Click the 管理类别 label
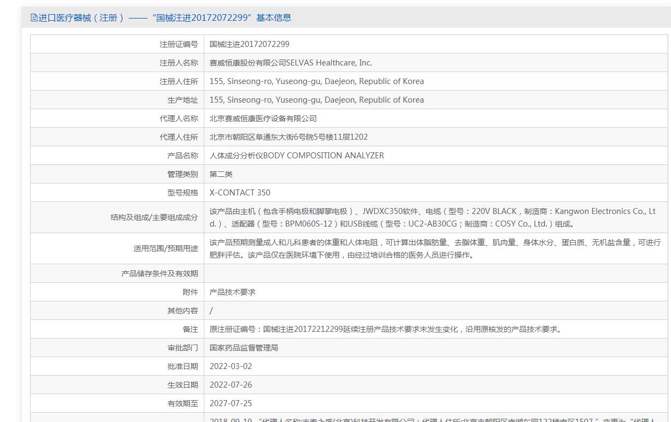671x422 pixels. (183, 174)
